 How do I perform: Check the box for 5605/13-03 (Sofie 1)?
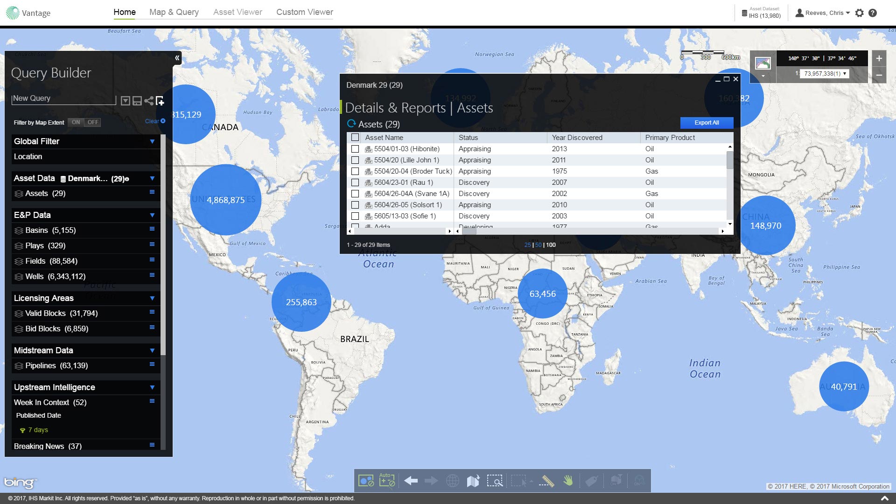click(x=355, y=216)
